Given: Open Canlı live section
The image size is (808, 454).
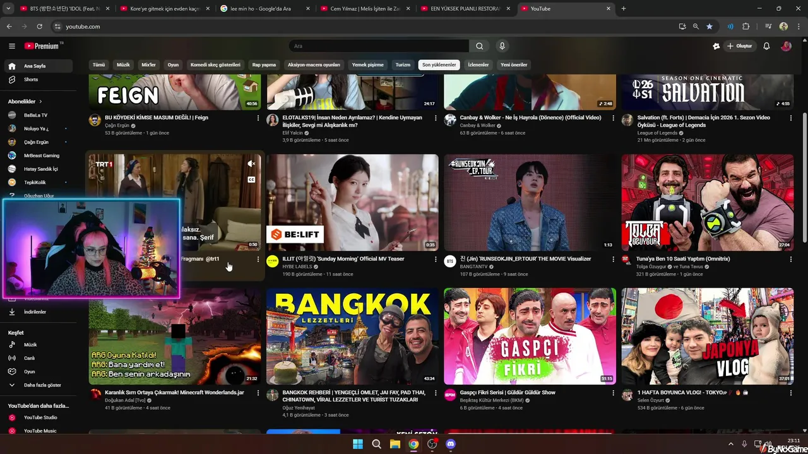Looking at the screenshot, I should pyautogui.click(x=40, y=358).
